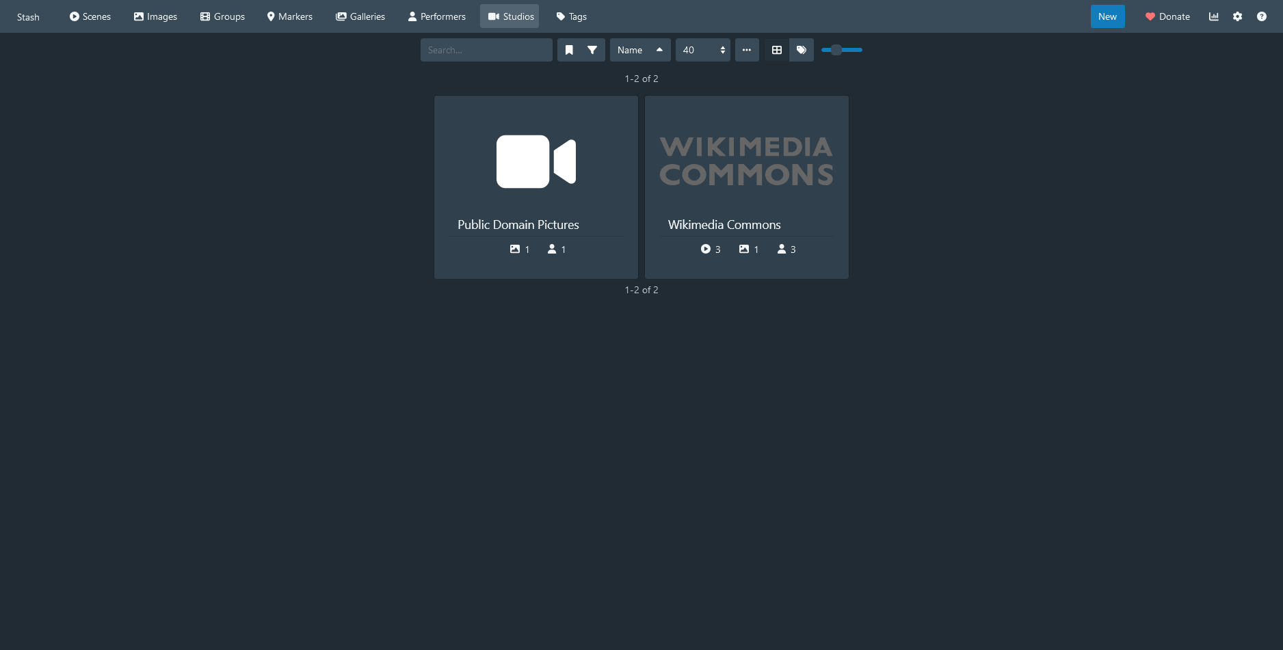Focus the studio search field
Image resolution: width=1283 pixels, height=650 pixels.
pyautogui.click(x=486, y=50)
